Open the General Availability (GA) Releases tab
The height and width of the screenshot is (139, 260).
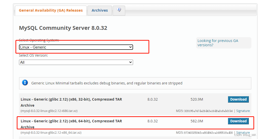pyautogui.click(x=51, y=10)
